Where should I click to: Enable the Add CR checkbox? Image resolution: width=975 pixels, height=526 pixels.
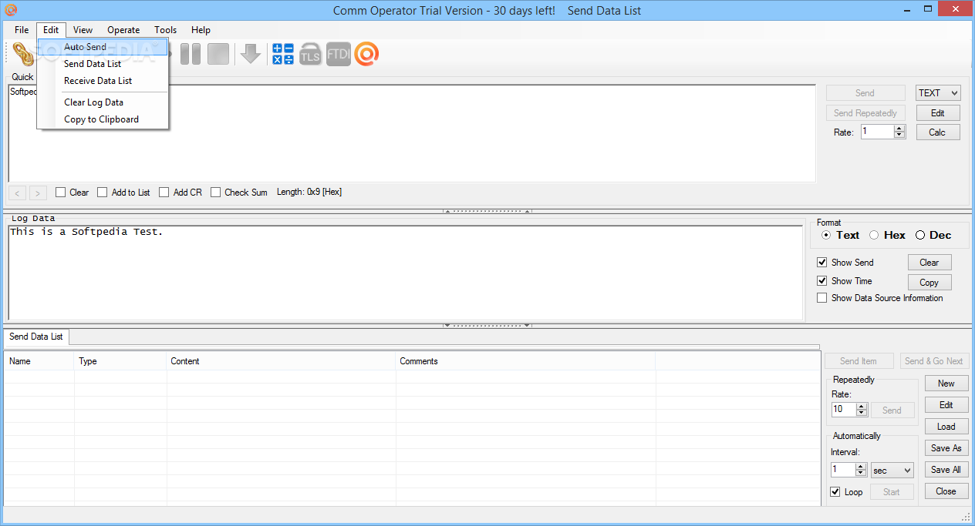pyautogui.click(x=164, y=193)
